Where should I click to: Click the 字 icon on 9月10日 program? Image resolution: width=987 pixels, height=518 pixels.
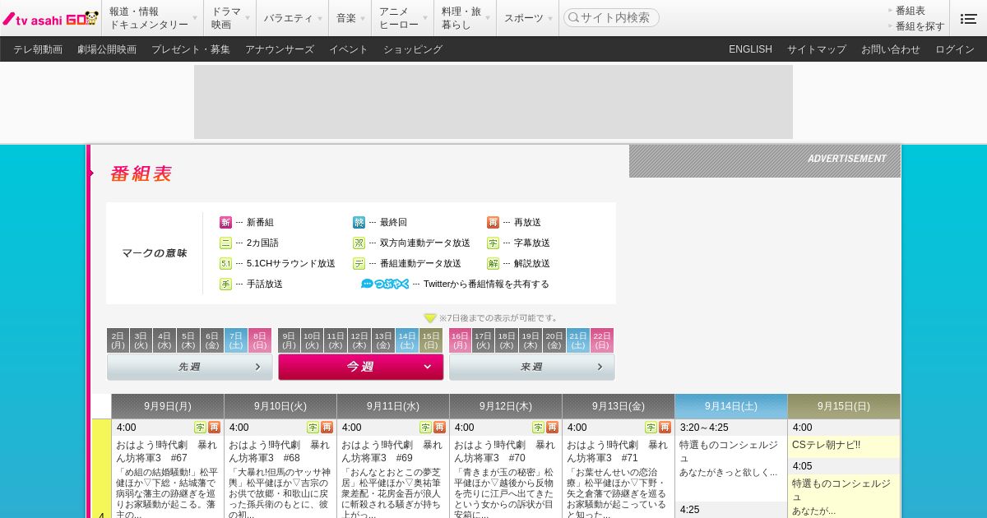(x=313, y=428)
